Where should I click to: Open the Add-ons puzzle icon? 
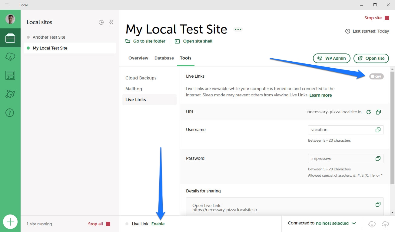10,94
